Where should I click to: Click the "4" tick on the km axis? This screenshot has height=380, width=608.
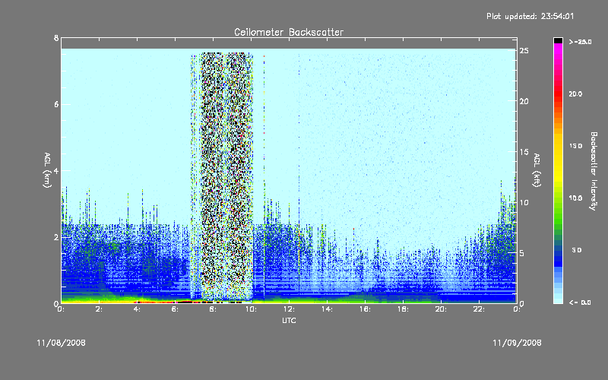(x=56, y=170)
